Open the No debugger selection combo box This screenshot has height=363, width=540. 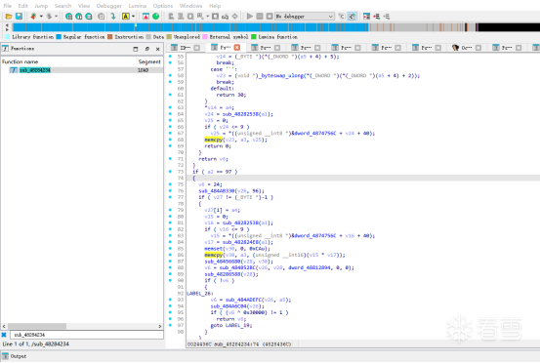305,17
